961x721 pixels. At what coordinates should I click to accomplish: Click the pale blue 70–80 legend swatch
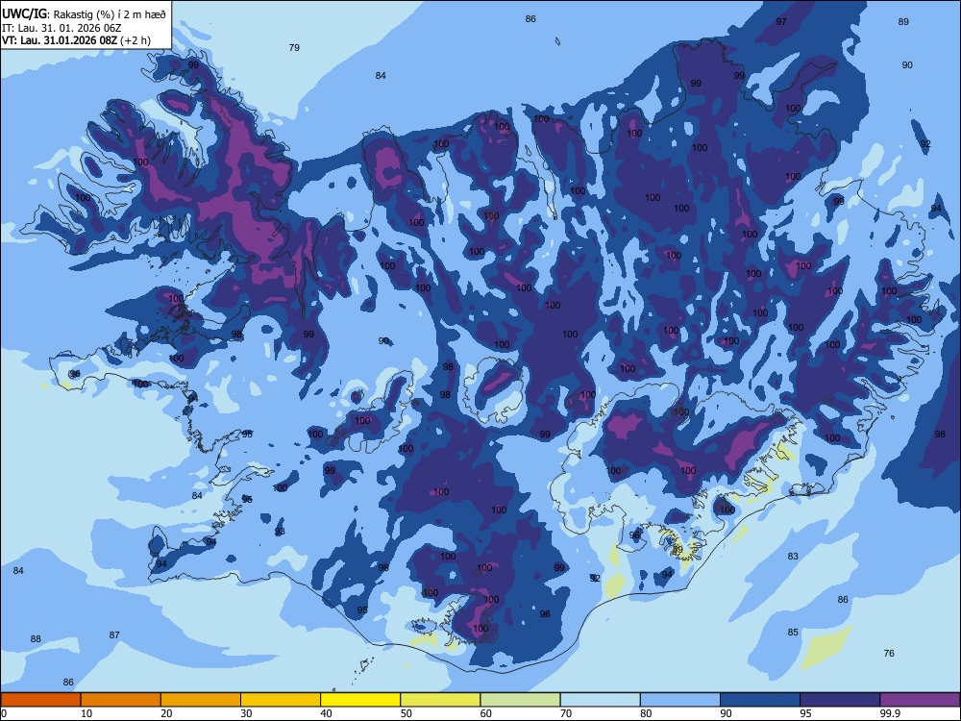[x=600, y=700]
